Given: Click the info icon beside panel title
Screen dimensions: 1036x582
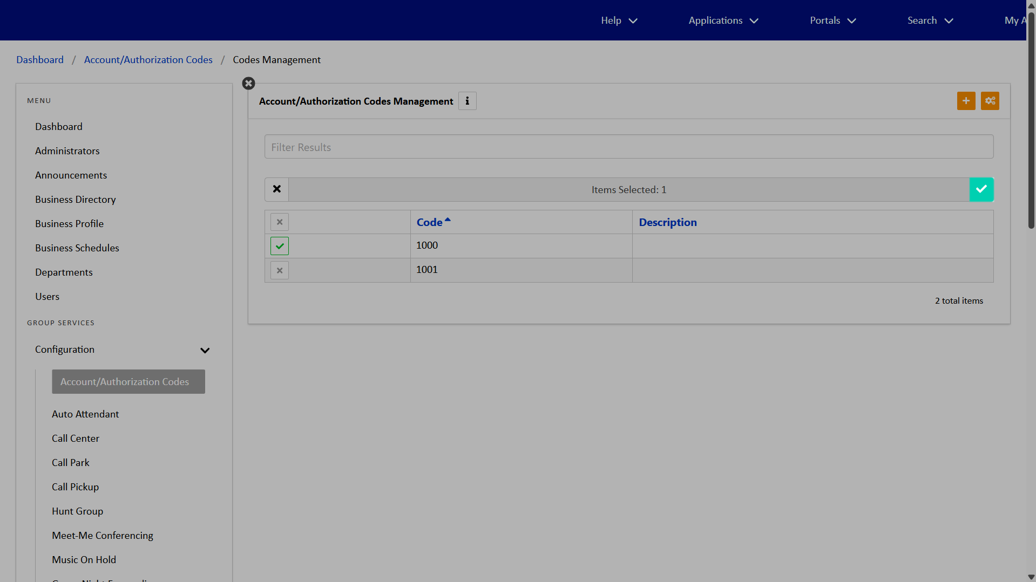Looking at the screenshot, I should [x=467, y=101].
